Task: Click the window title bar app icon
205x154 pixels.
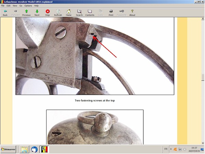Action: [x=2, y=2]
